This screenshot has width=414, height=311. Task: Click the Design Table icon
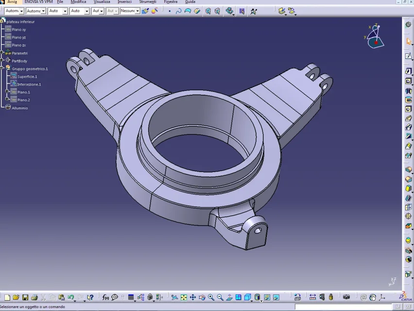click(x=131, y=297)
